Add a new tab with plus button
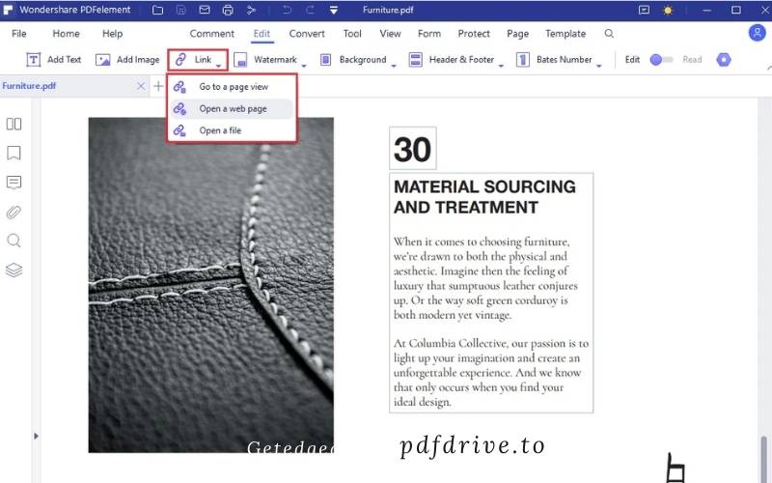 coord(158,86)
